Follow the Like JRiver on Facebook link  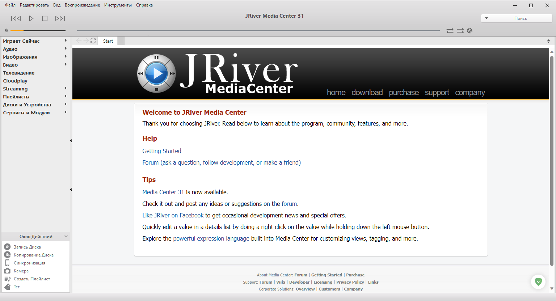pos(173,215)
